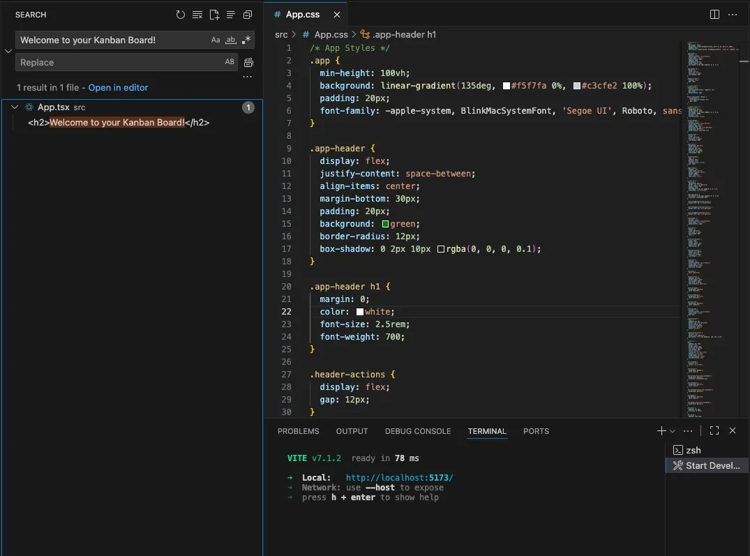Close the terminal panel

[733, 430]
